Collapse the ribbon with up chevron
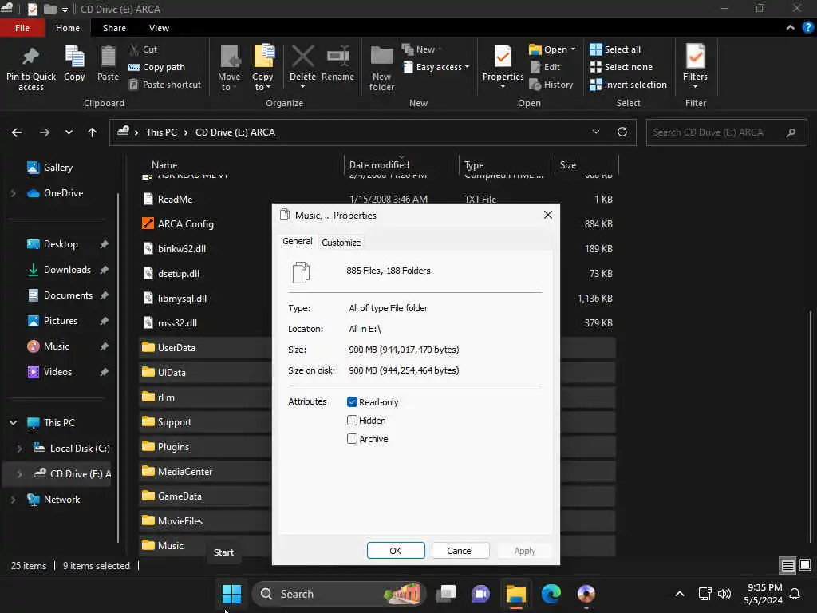The width and height of the screenshot is (817, 613). (791, 28)
